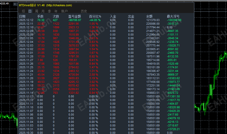
Task: Select the date cell 2025.12.11
Action: click(26, 24)
